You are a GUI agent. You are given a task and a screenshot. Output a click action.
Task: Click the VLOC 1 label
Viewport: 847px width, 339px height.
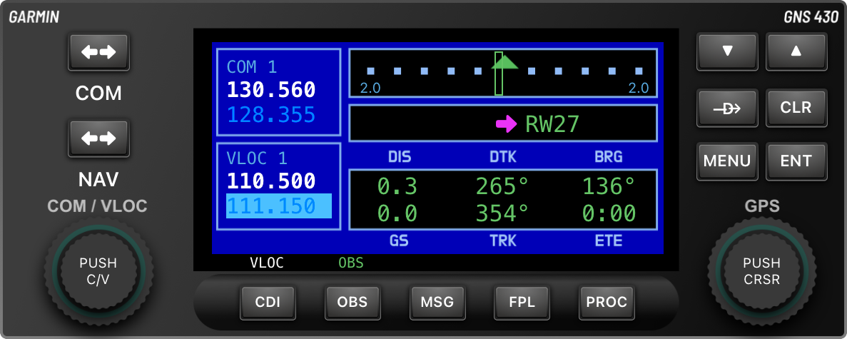click(x=257, y=158)
